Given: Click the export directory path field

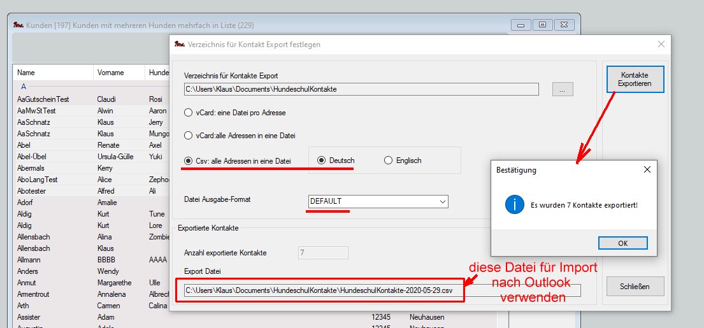Looking at the screenshot, I should (361, 89).
